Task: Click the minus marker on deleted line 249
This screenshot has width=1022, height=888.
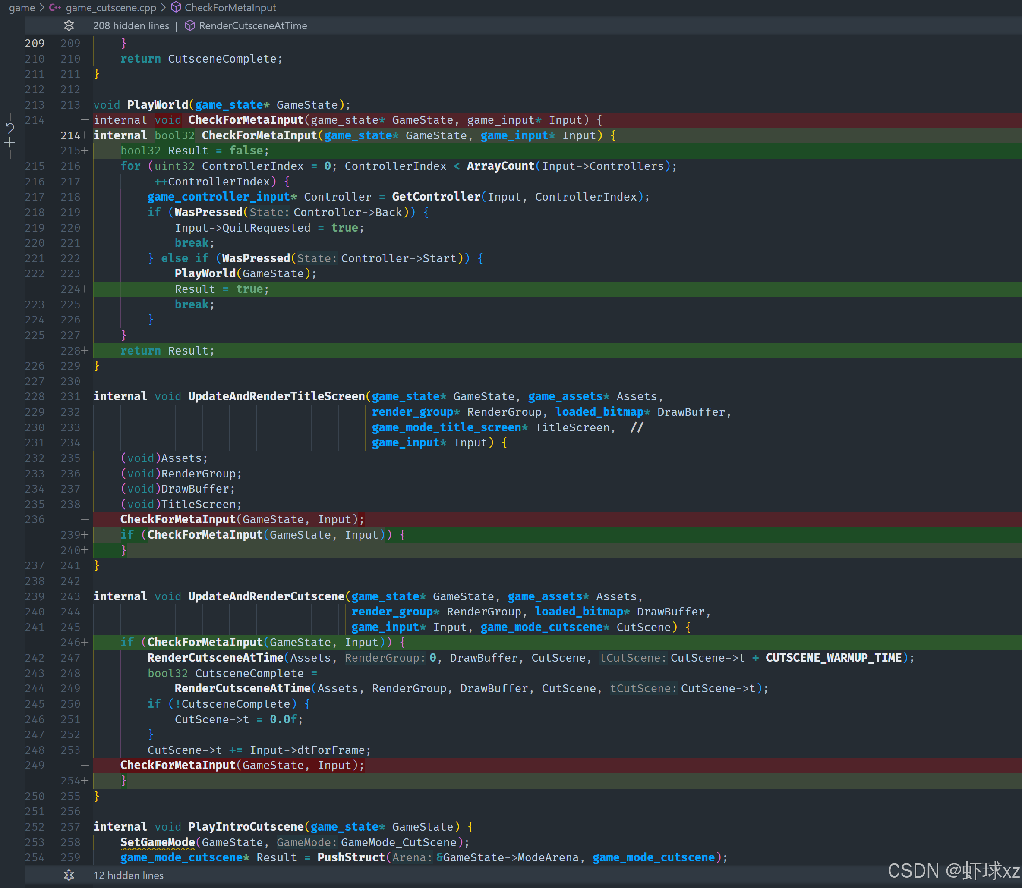Action: click(85, 765)
